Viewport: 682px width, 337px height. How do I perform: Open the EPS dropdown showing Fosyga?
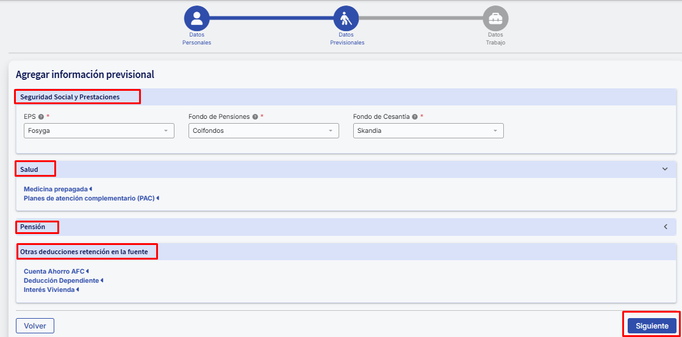pos(99,131)
